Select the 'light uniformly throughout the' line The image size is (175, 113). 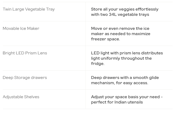click(121, 58)
